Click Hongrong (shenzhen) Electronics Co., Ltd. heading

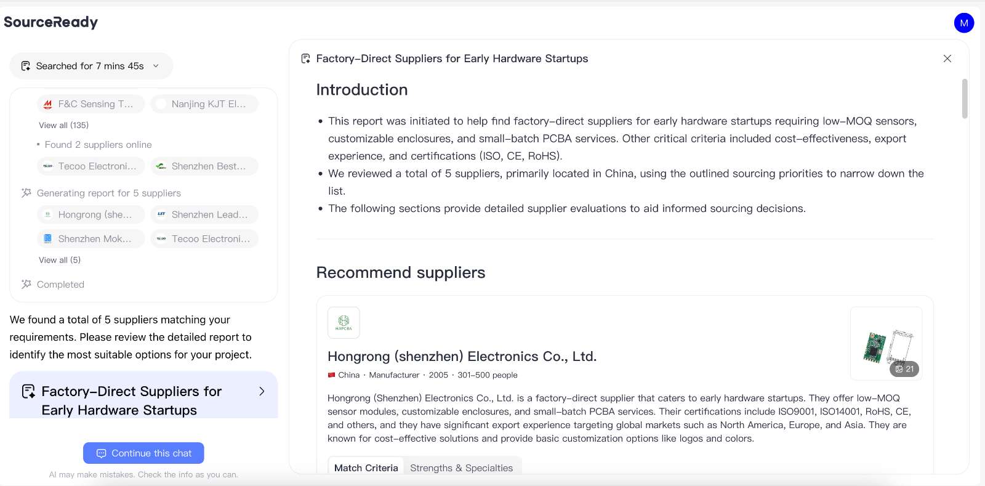coord(462,356)
